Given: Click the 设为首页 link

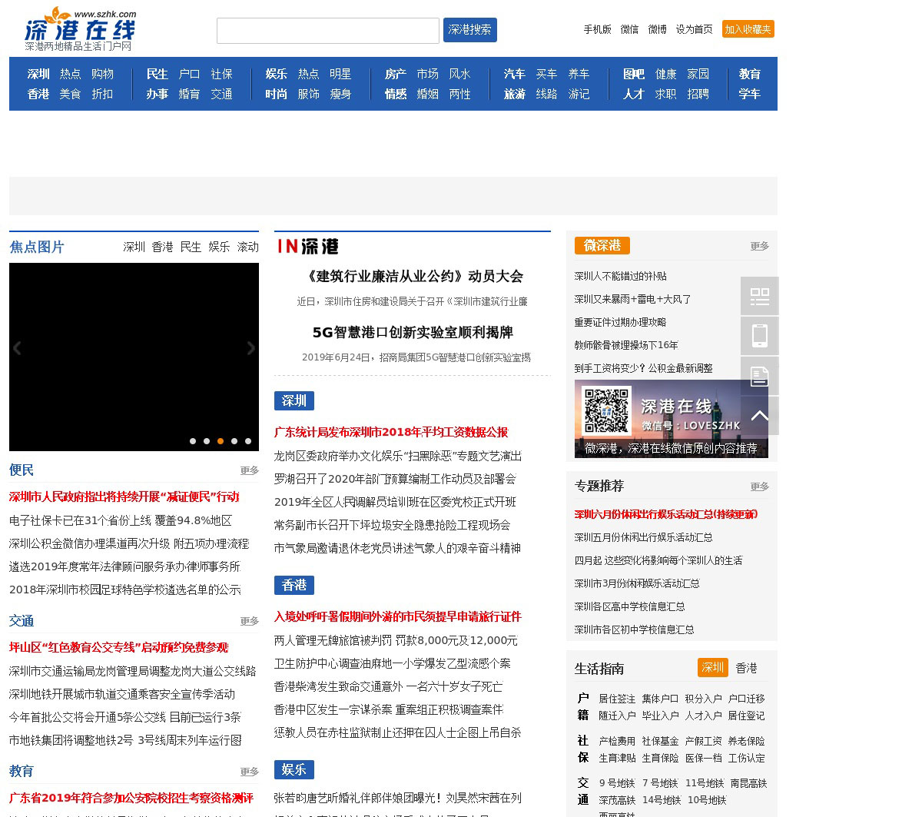Looking at the screenshot, I should [x=692, y=29].
